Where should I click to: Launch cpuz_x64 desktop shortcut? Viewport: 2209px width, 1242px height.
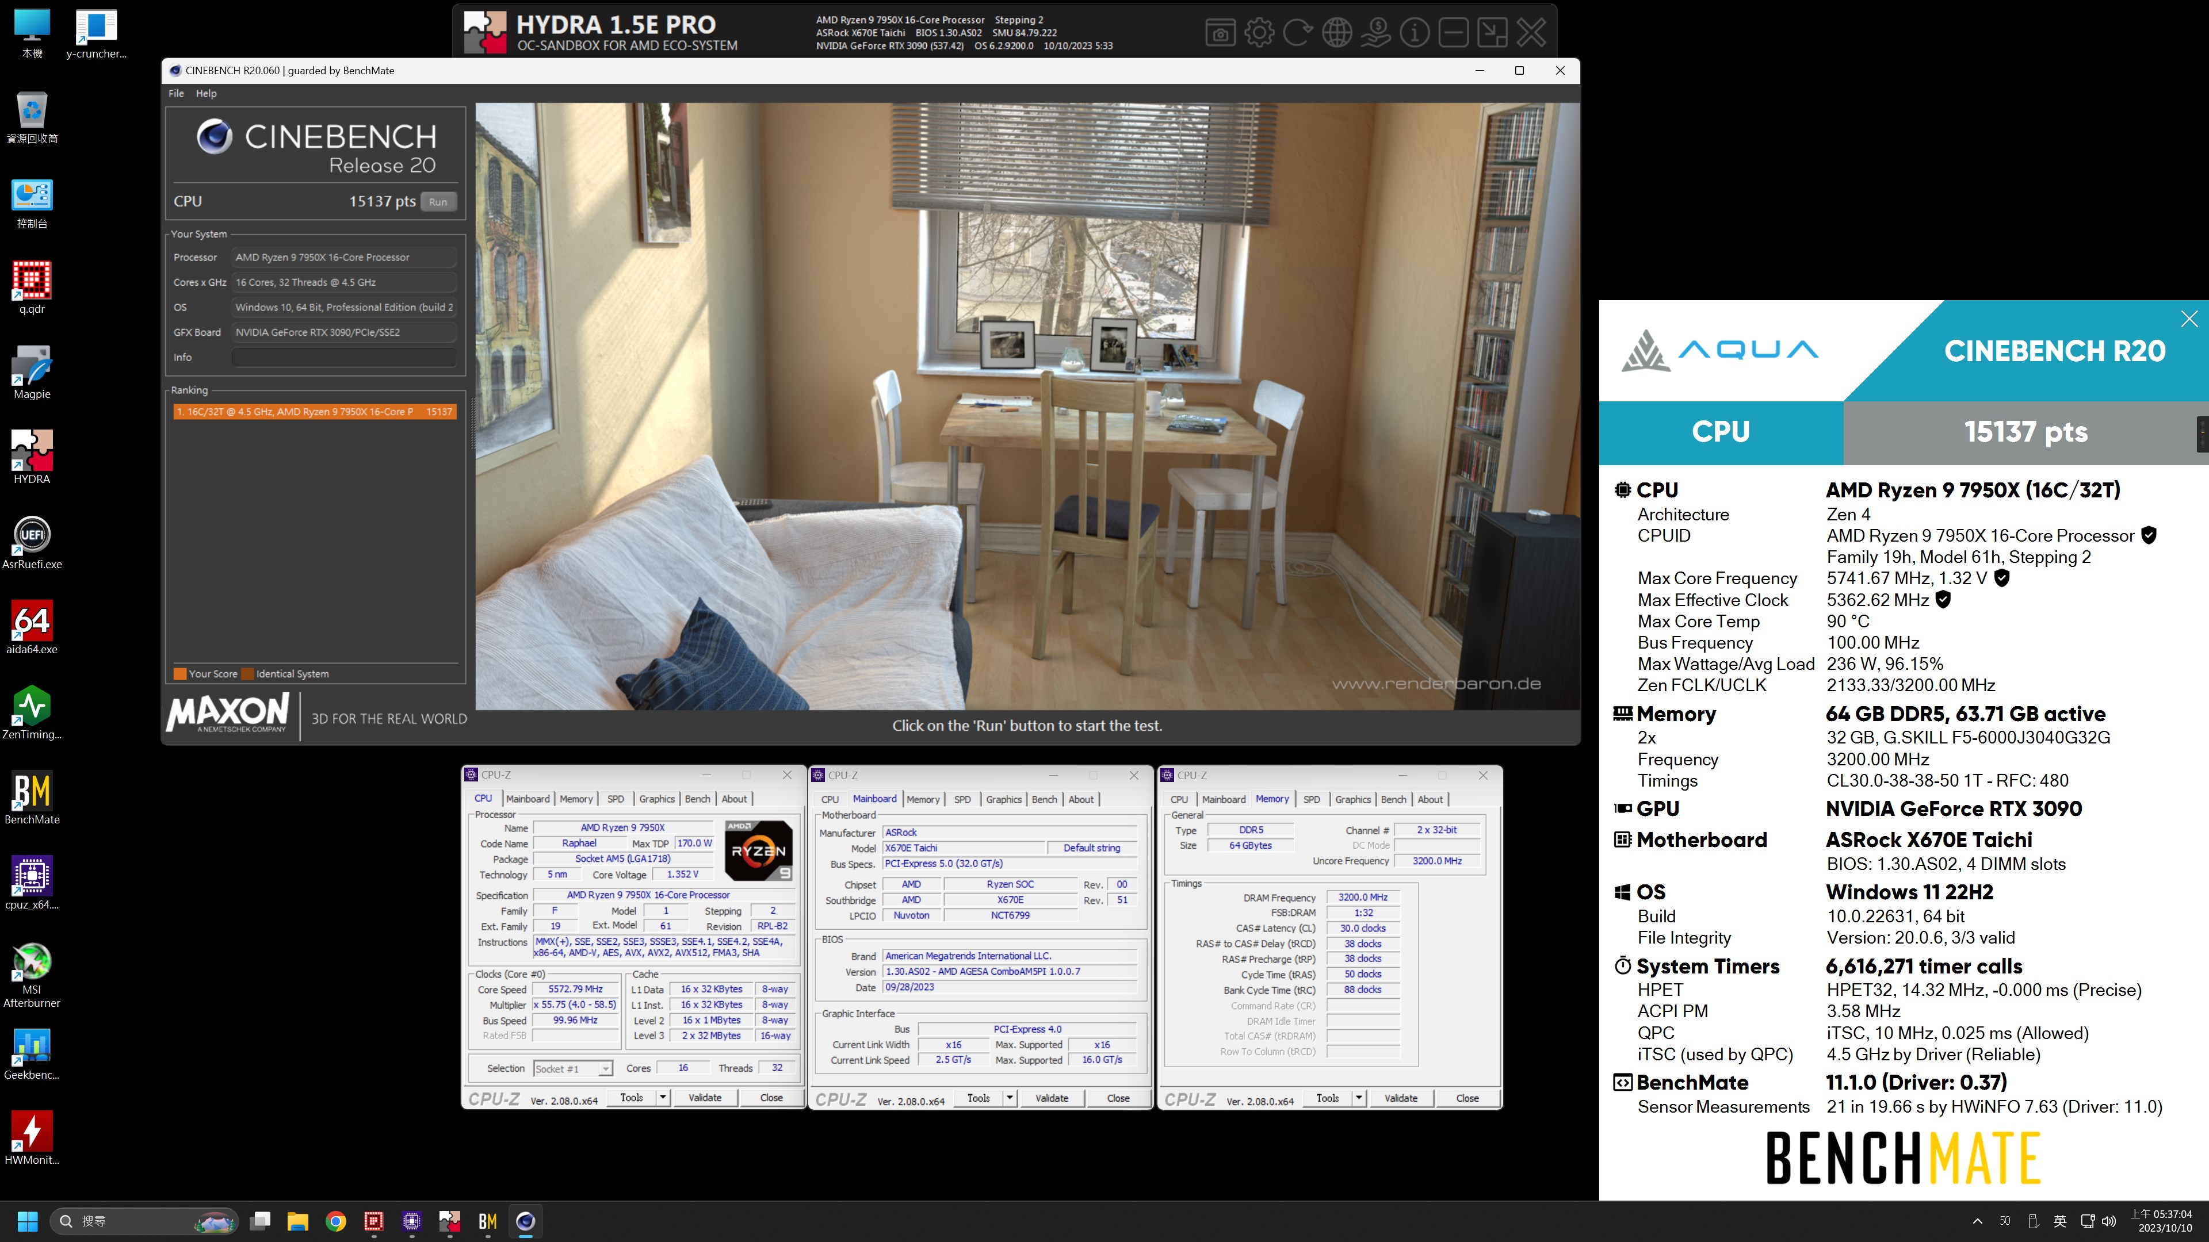[x=32, y=882]
